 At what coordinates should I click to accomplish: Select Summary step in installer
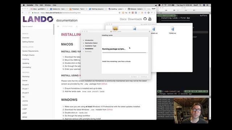(x=88, y=51)
